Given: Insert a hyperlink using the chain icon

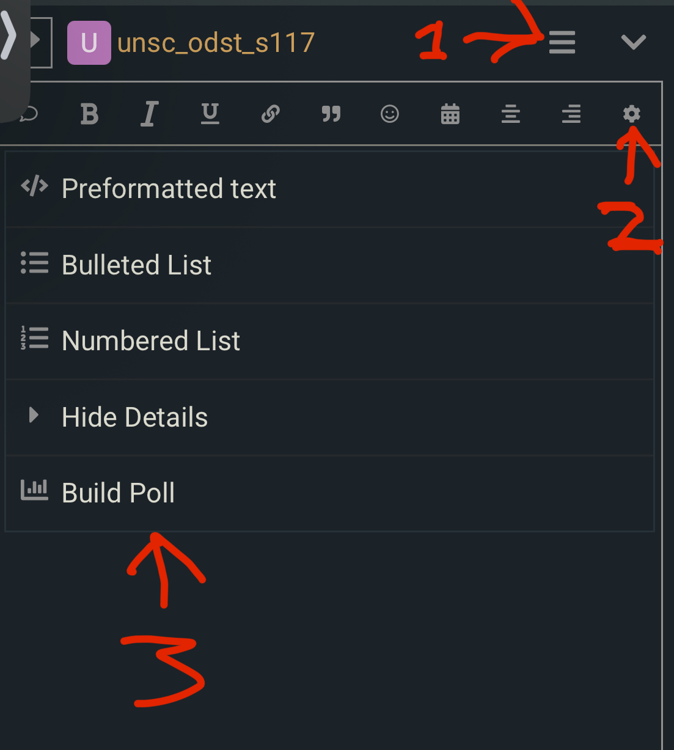Looking at the screenshot, I should [x=270, y=114].
